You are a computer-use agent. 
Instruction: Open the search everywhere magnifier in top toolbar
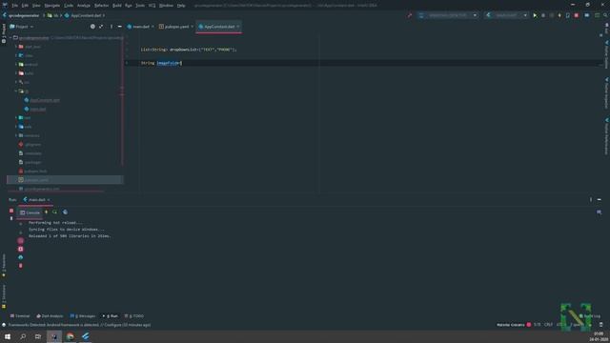605,15
